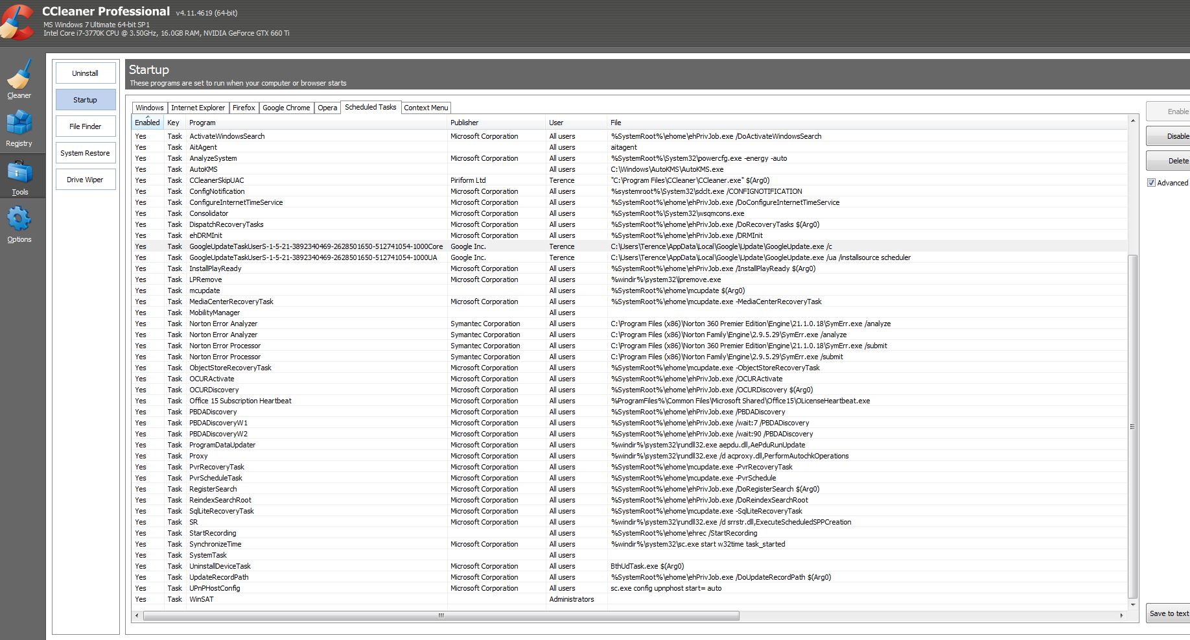Switch to the Google Chrome tab
Image resolution: width=1190 pixels, height=640 pixels.
point(286,108)
